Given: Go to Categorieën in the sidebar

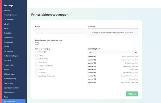Looking at the screenshot, I should click(9, 19).
